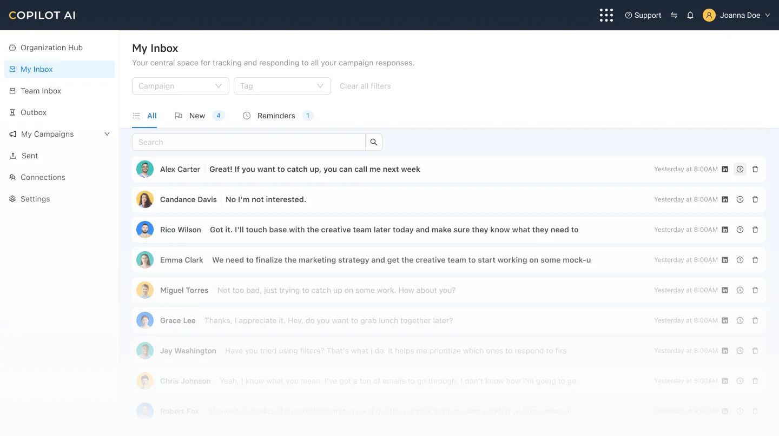
Task: Open Grace Lee's message thread
Action: (x=328, y=320)
